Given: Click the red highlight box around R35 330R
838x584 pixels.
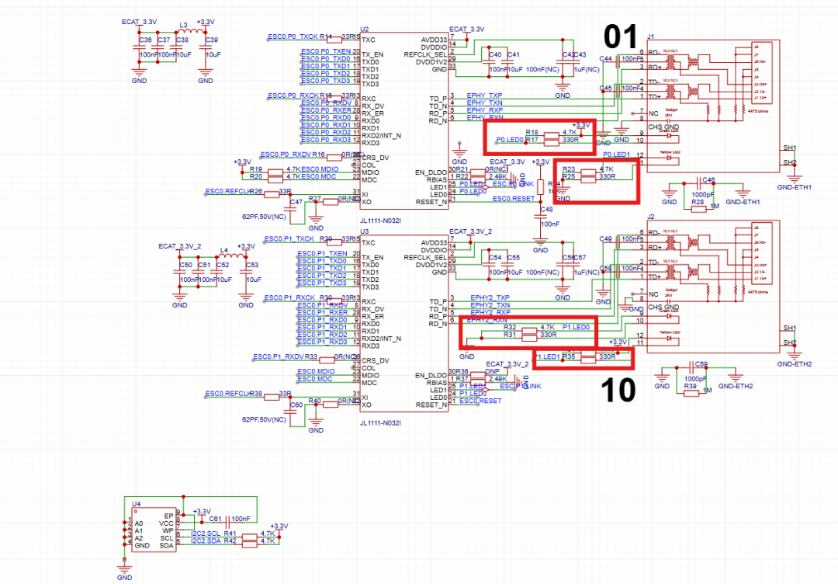Looking at the screenshot, I should pos(582,359).
